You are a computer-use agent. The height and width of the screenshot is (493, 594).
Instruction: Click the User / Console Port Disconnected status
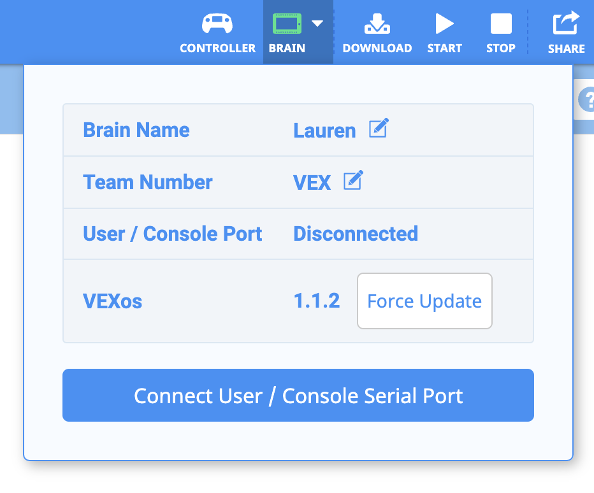click(355, 234)
